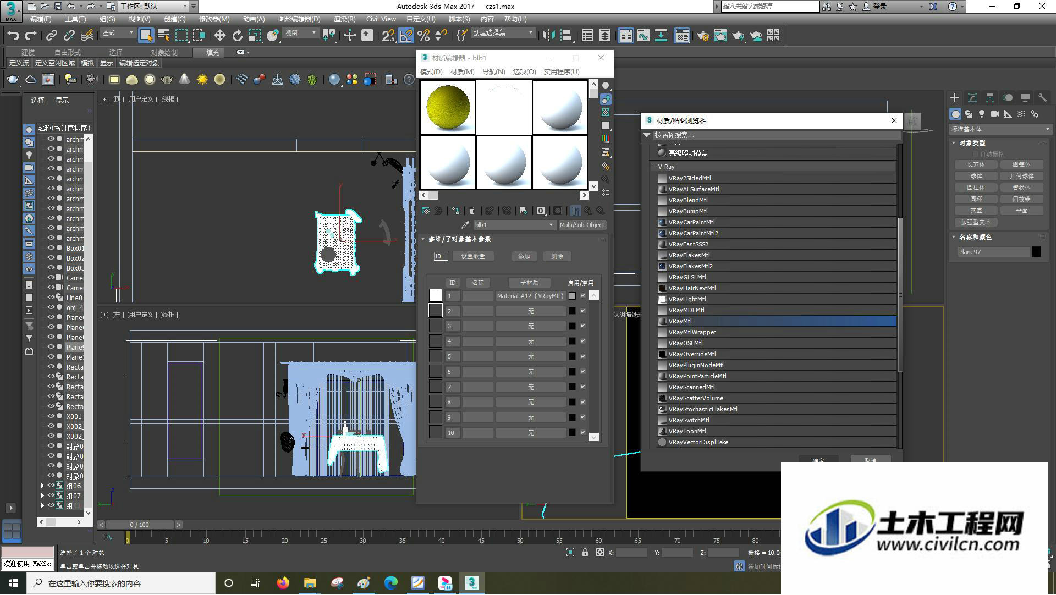Open the 3ds Max taskbar app
Viewport: 1056px width, 595px height.
471,583
